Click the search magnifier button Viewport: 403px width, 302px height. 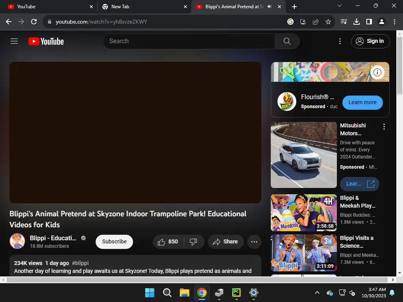pos(287,41)
